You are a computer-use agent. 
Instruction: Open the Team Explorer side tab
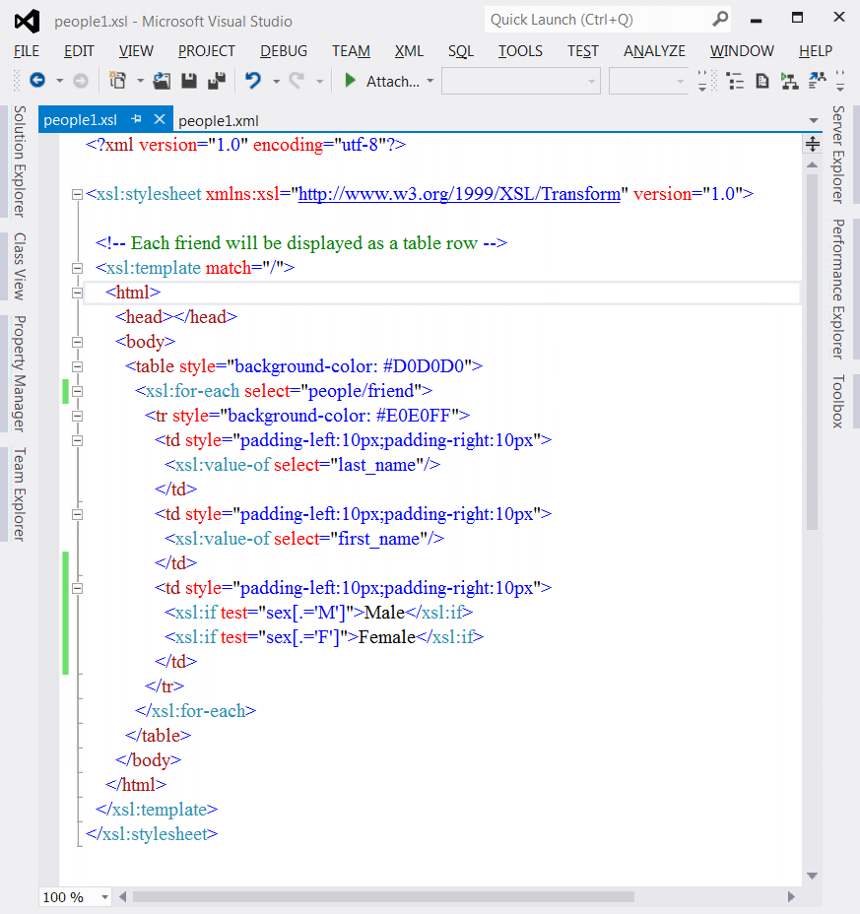pyautogui.click(x=19, y=494)
